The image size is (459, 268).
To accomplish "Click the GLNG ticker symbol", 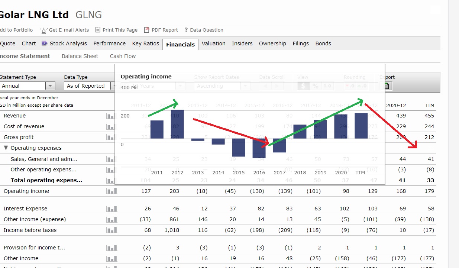I will (x=88, y=15).
